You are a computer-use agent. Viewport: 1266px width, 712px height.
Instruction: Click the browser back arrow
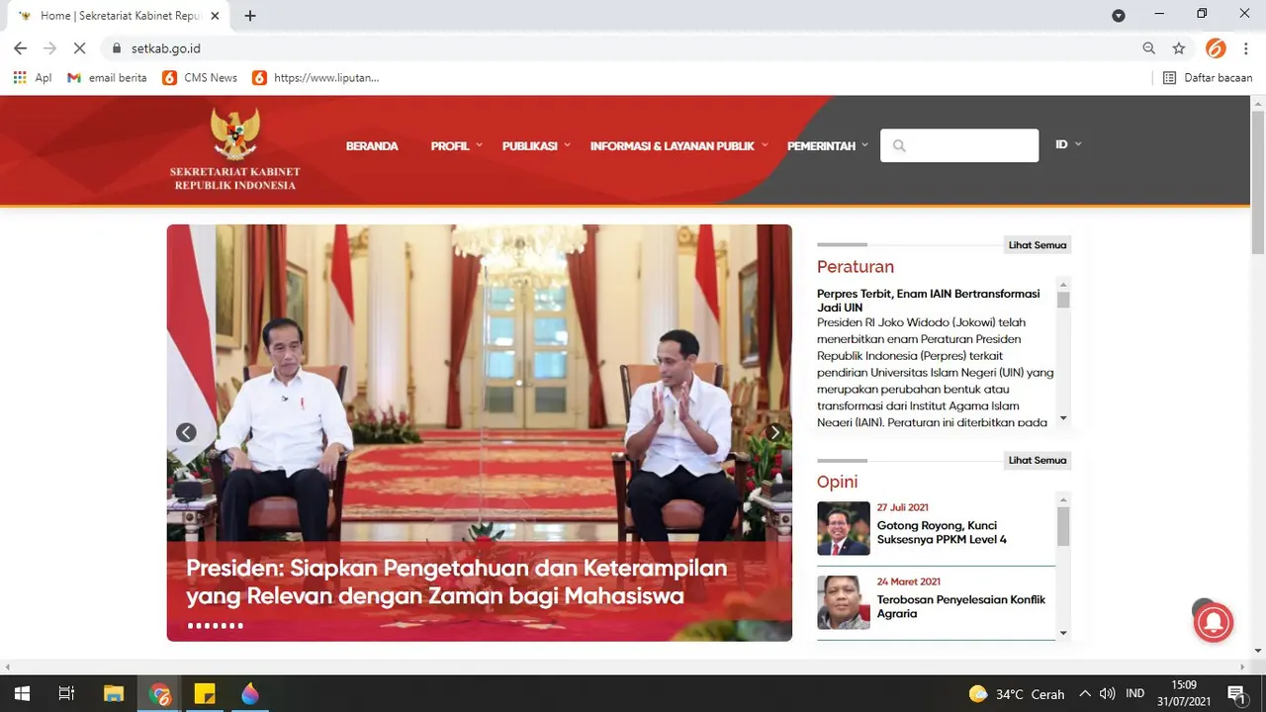click(20, 47)
